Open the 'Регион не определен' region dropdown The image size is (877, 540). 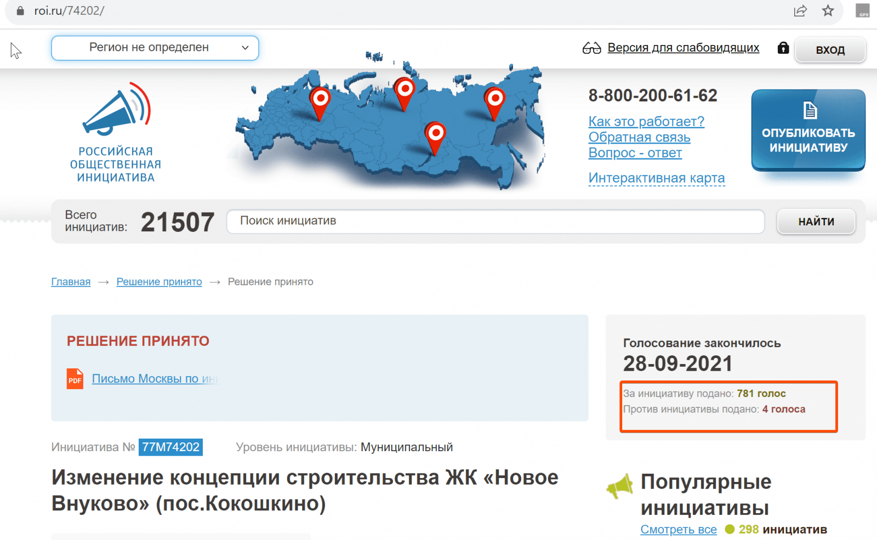(x=155, y=48)
